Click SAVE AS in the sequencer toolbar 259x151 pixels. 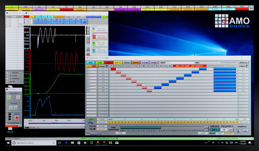tap(118, 63)
